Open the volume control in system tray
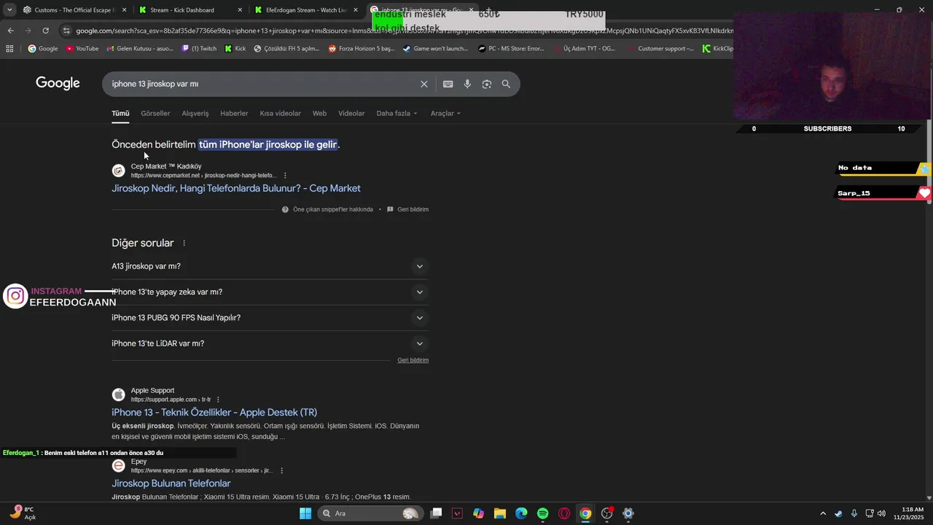 (x=881, y=513)
